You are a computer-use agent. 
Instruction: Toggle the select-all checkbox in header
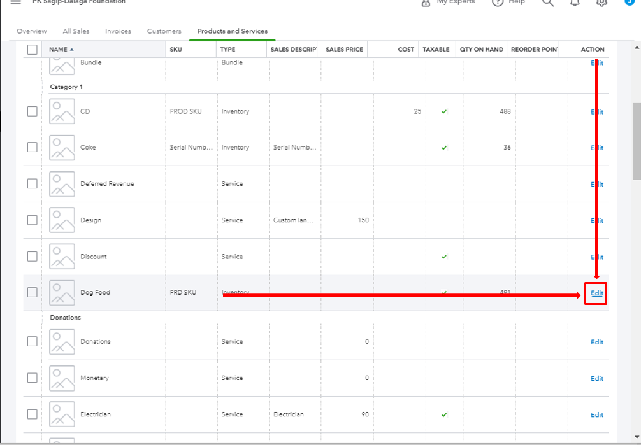32,50
